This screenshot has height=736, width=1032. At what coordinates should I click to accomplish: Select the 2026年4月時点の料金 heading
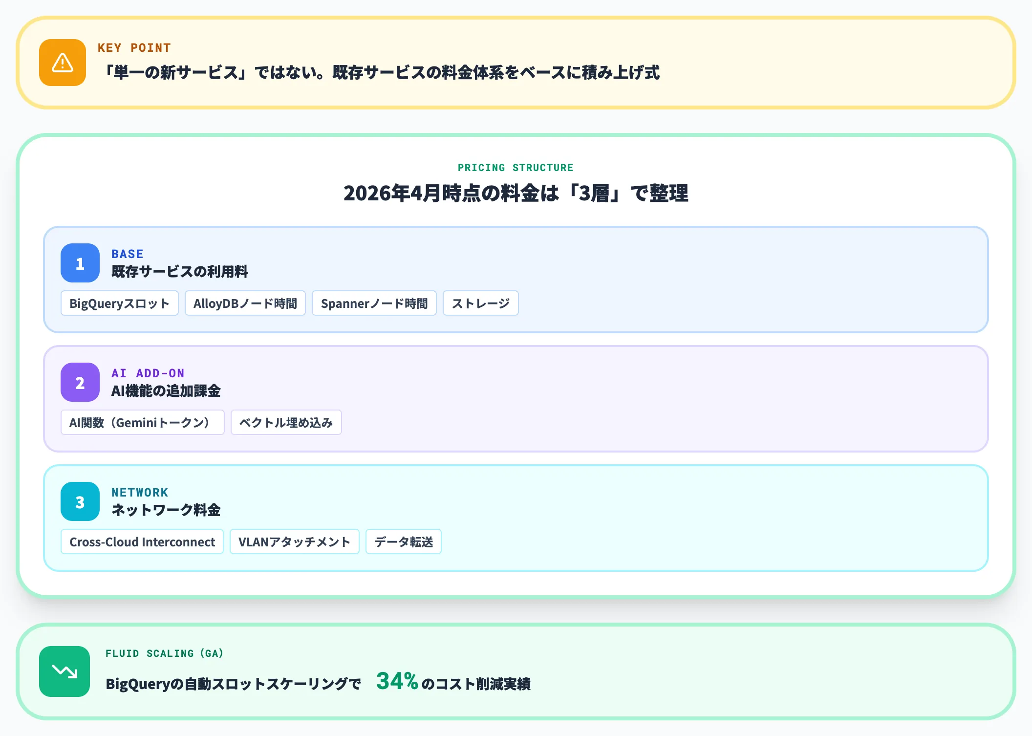coord(516,194)
